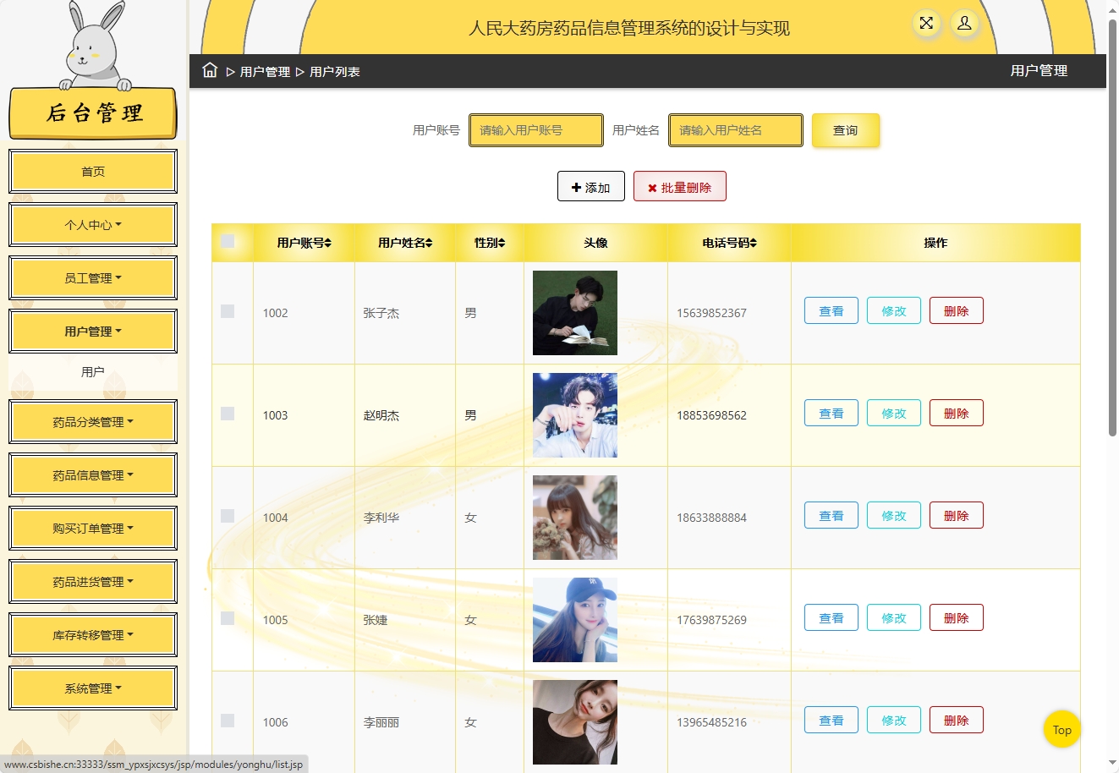Check the row checkbox for user 1004

[x=228, y=516]
